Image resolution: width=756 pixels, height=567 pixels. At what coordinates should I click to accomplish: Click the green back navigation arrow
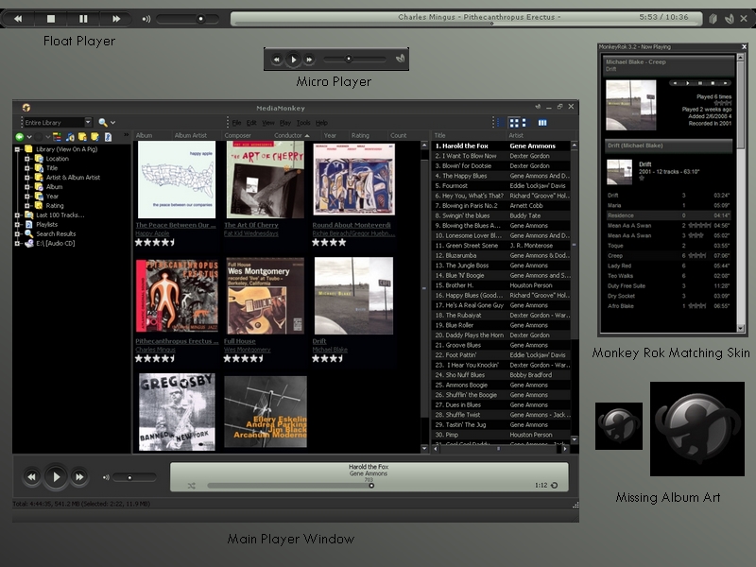[20, 137]
